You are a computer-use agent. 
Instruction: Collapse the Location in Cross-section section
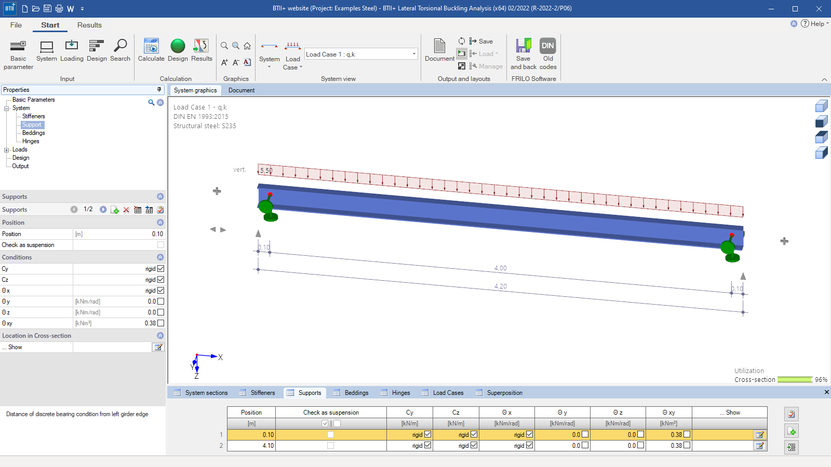pos(160,336)
